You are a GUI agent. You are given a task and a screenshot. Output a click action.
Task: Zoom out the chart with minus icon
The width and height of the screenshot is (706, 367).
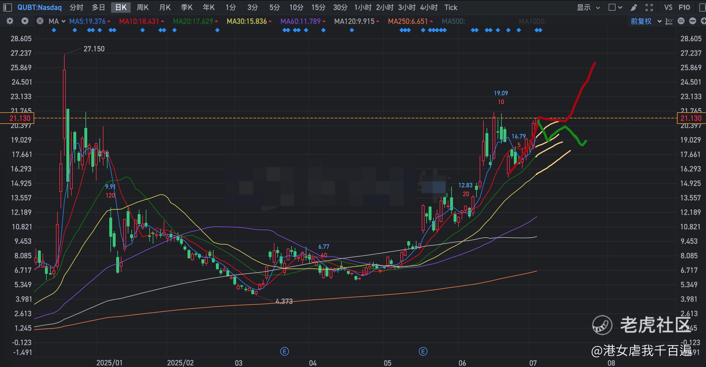click(693, 21)
